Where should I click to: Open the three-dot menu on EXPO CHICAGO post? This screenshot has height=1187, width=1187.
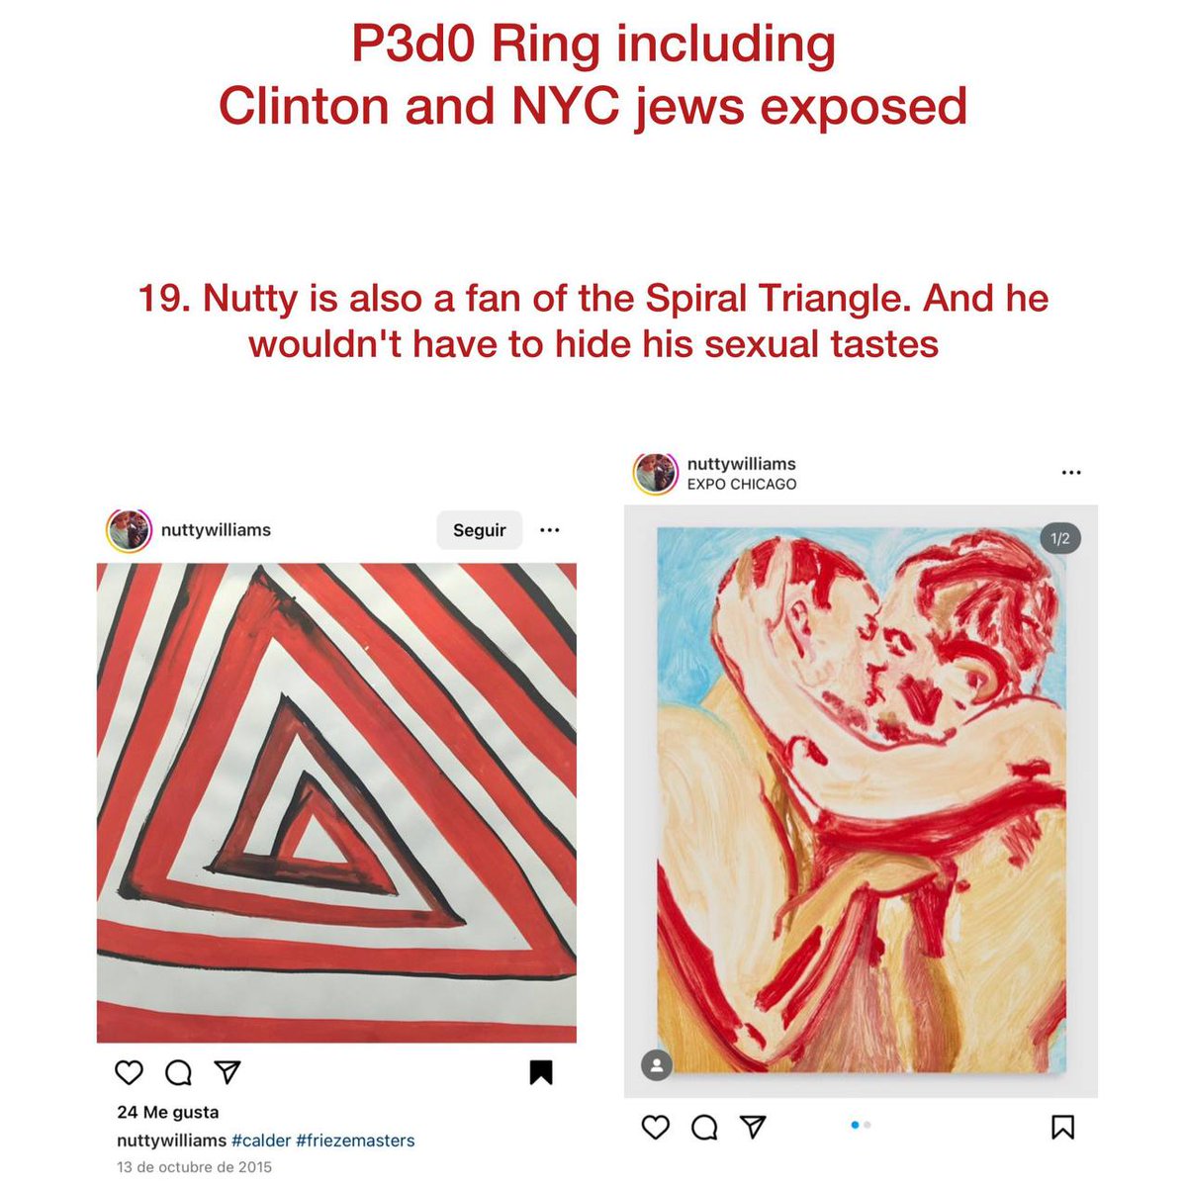pos(1071,473)
